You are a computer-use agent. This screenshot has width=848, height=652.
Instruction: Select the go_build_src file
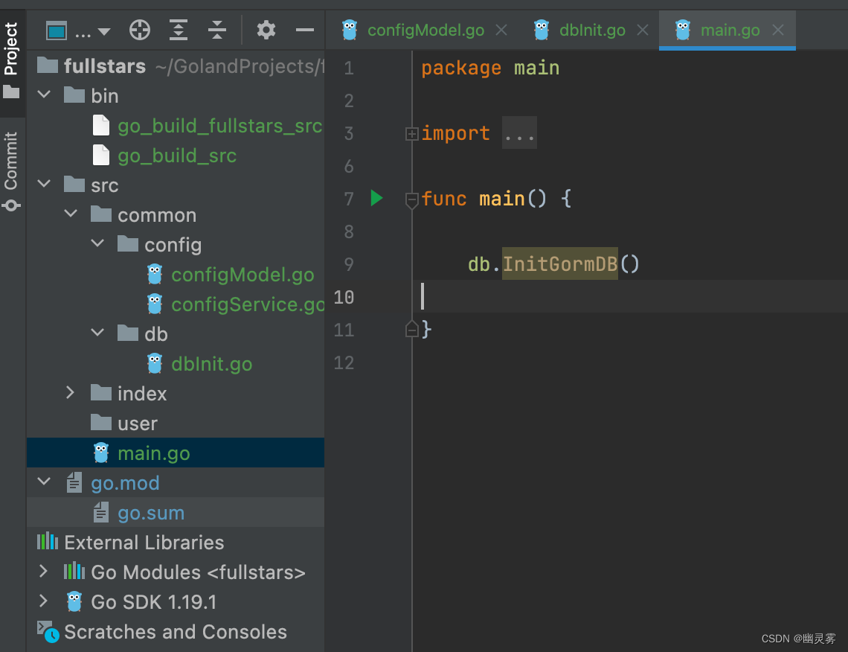pos(176,156)
